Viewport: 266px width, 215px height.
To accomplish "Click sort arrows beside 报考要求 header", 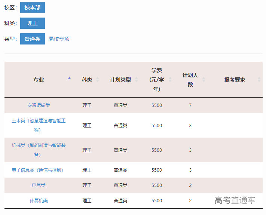I will coord(259,80).
